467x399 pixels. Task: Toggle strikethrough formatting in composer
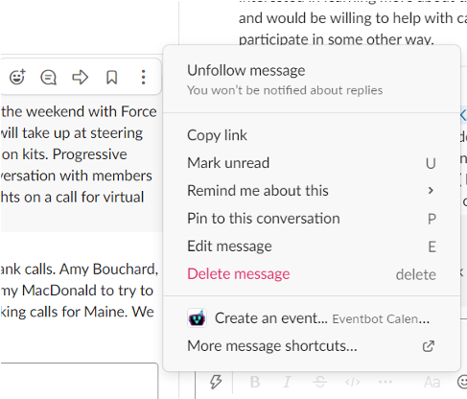319,382
